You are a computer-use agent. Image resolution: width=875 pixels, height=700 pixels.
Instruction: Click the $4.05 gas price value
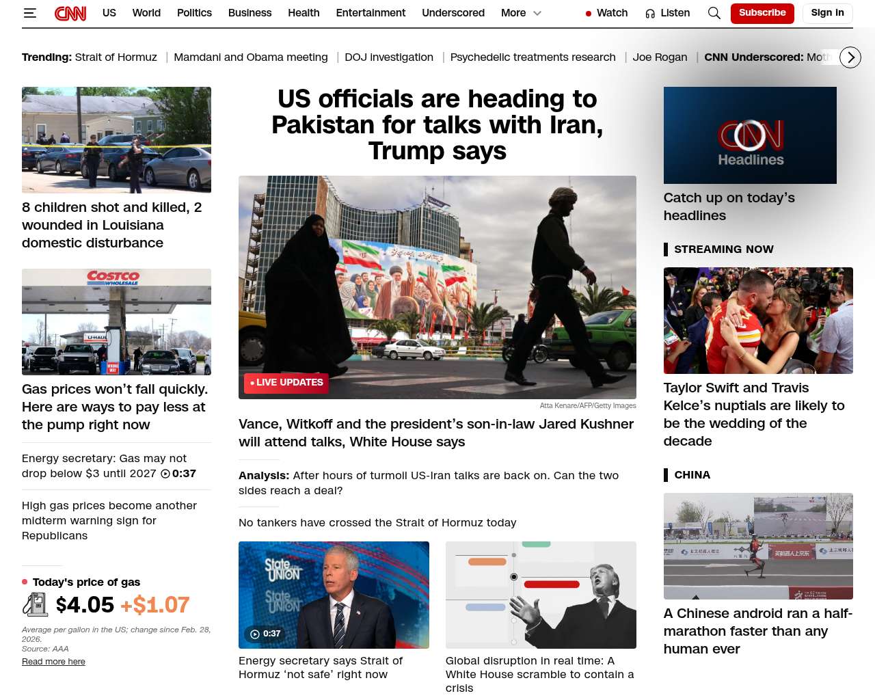click(85, 605)
